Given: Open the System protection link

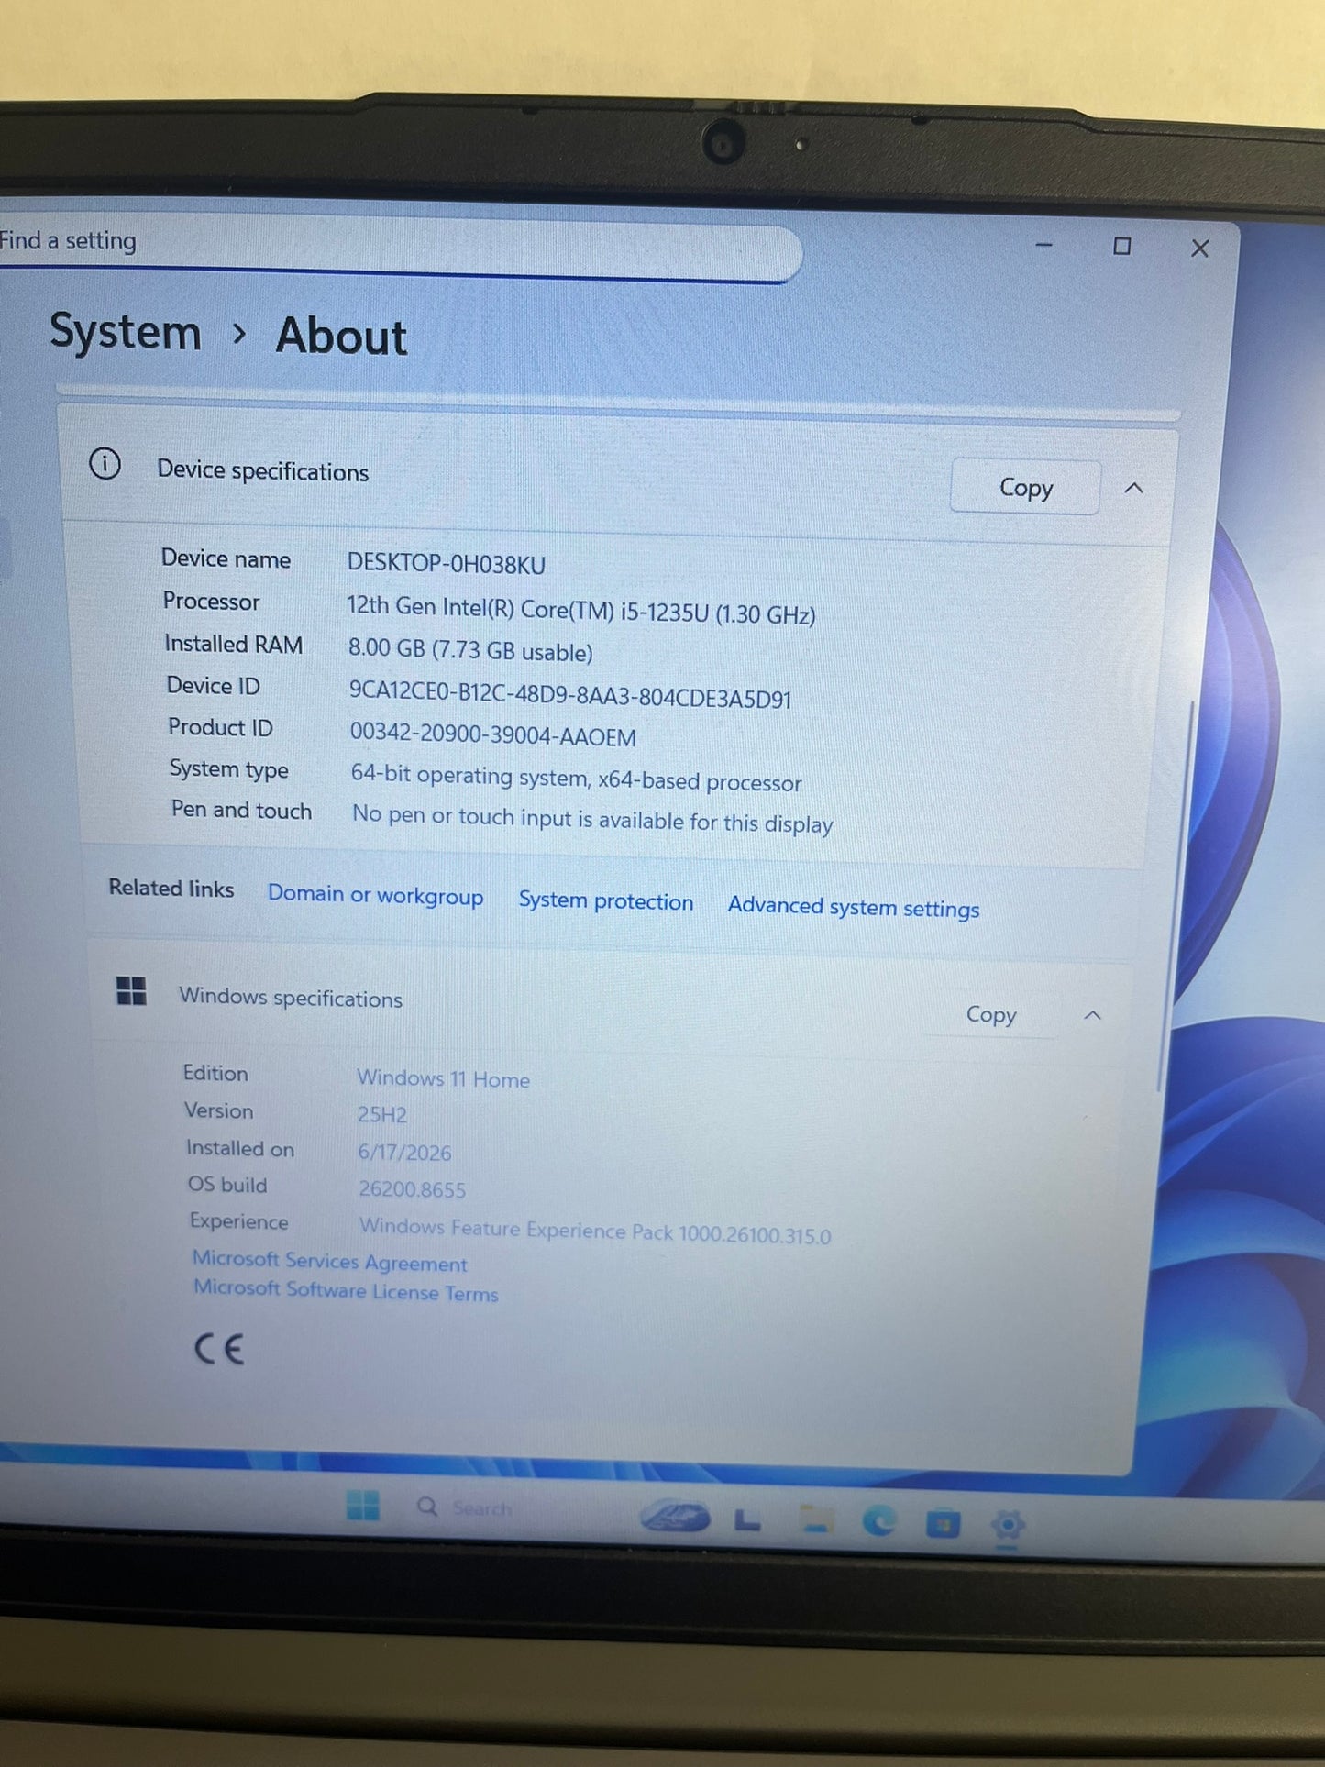Looking at the screenshot, I should pyautogui.click(x=606, y=901).
